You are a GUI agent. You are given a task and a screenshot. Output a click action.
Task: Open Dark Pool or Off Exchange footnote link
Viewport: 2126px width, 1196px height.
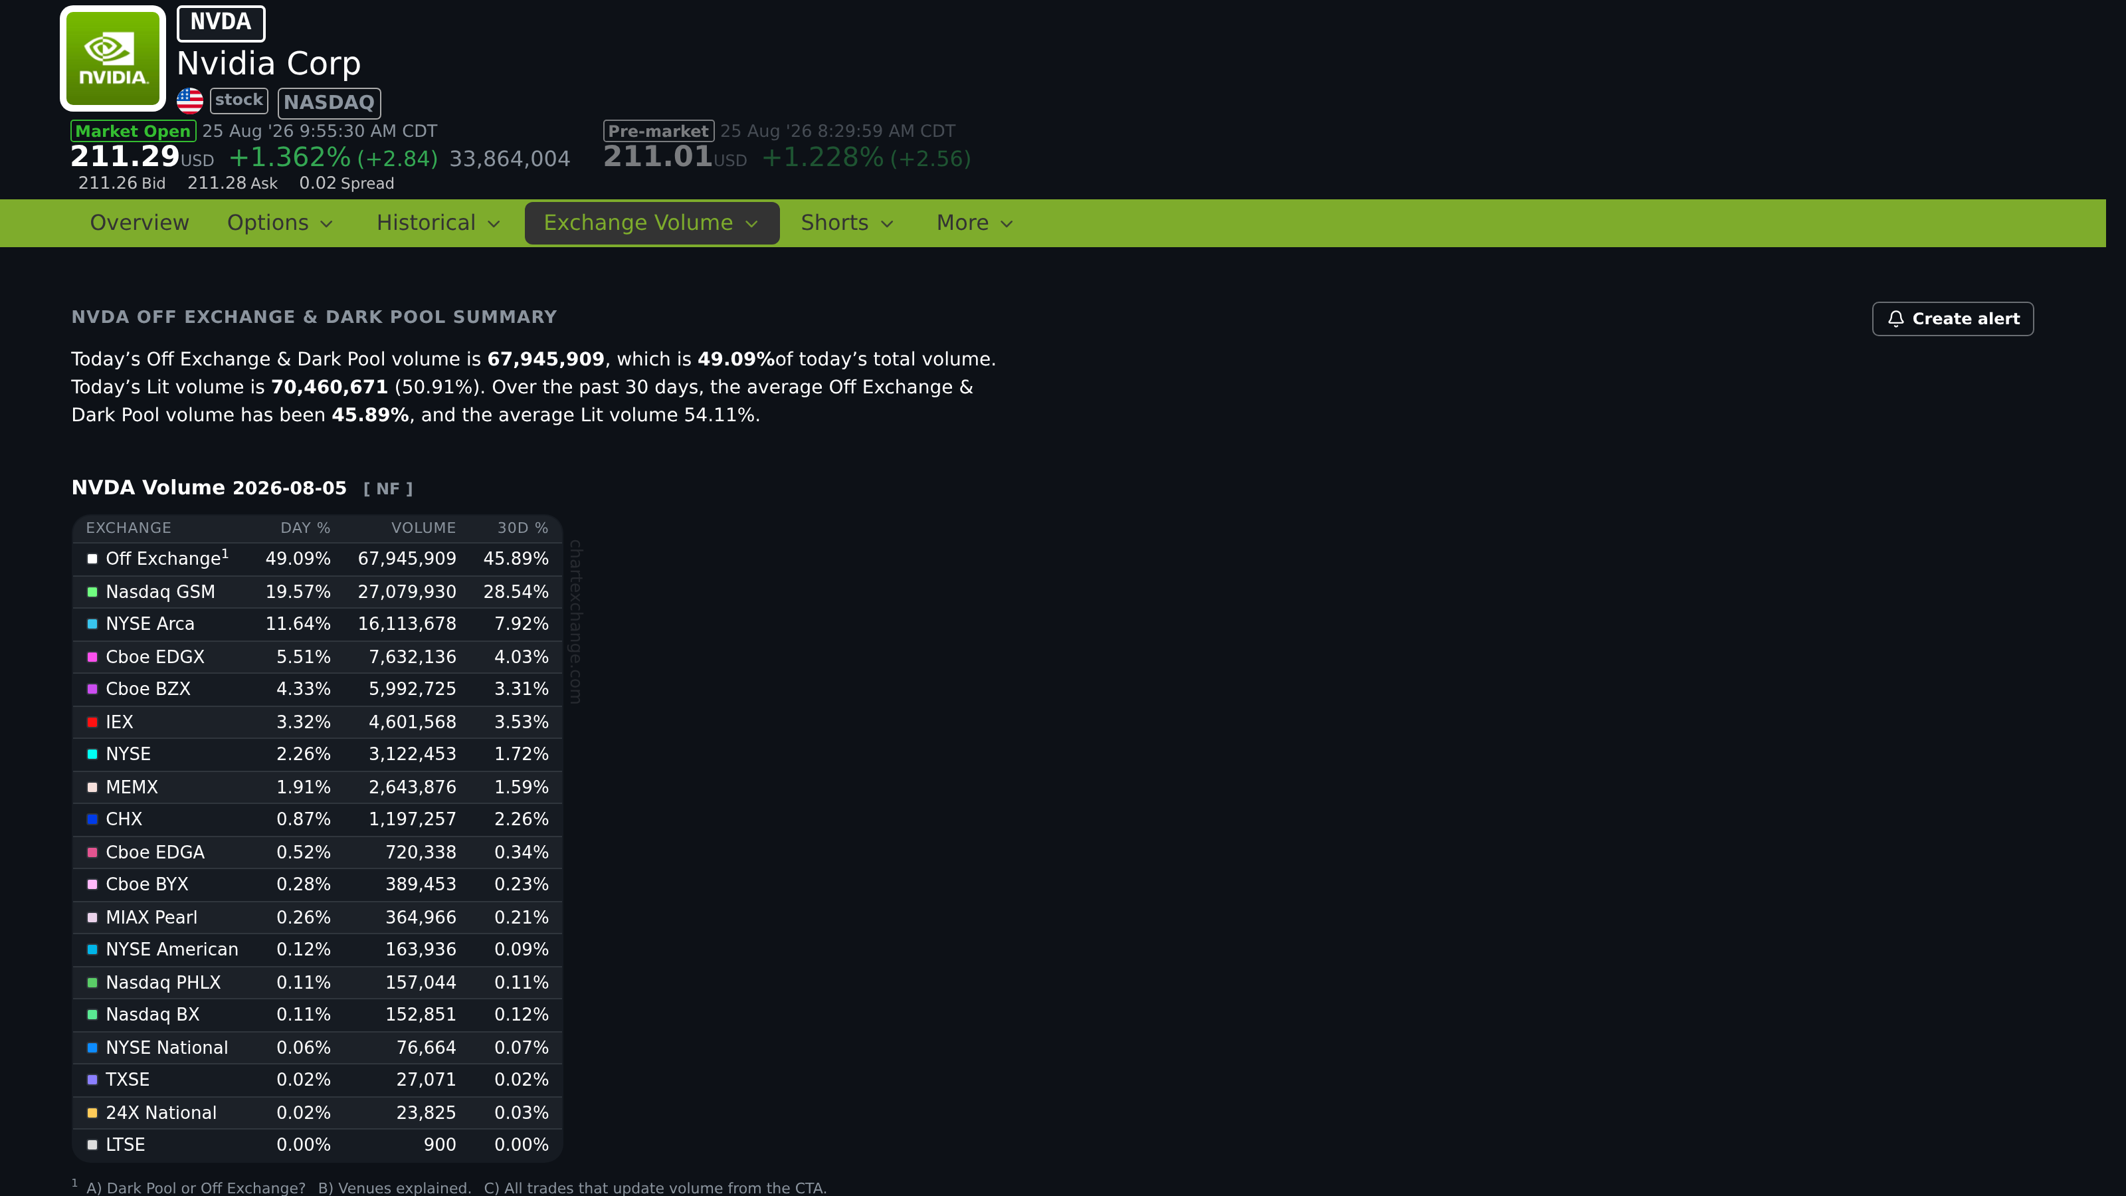click(x=195, y=1188)
